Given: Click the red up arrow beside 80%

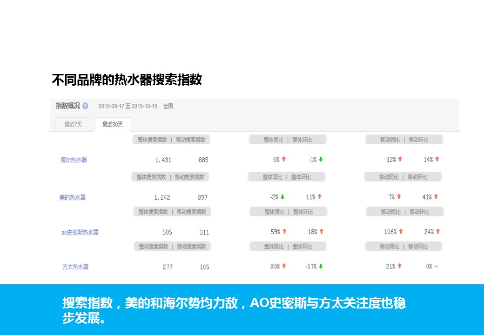Looking at the screenshot, I should [x=284, y=266].
